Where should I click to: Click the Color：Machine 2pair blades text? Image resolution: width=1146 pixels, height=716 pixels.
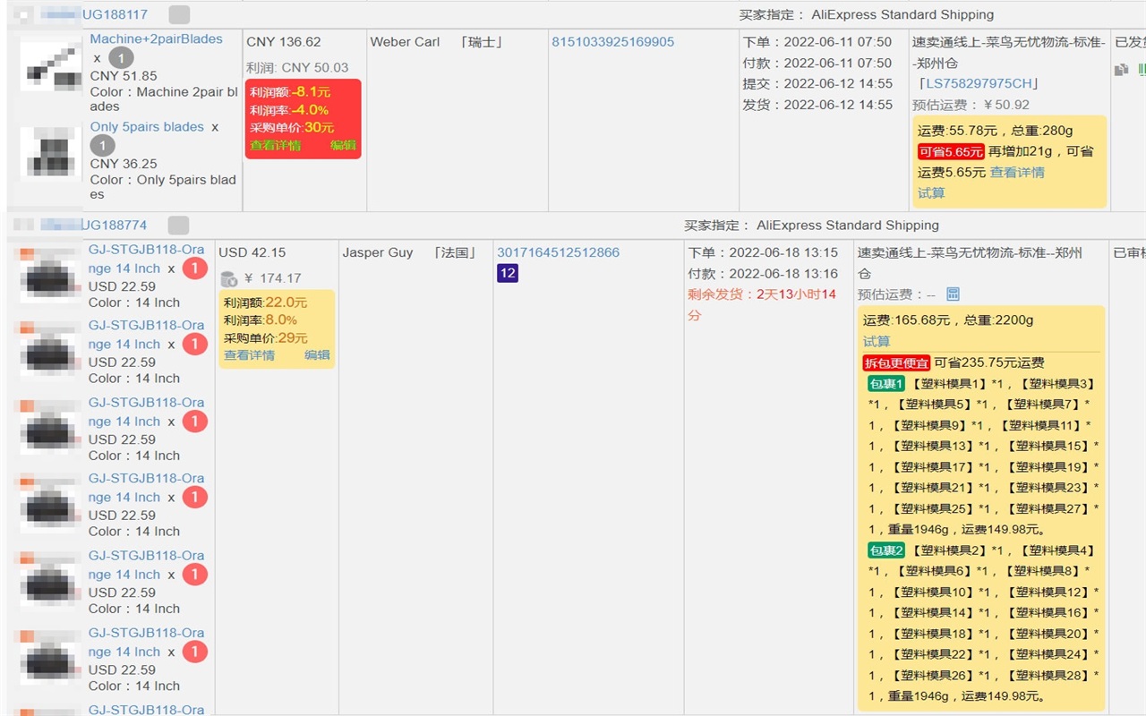coord(164,99)
